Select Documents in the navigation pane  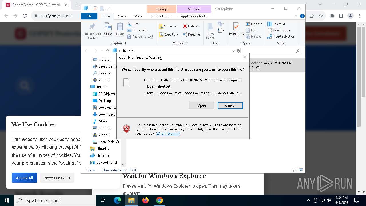104,108
